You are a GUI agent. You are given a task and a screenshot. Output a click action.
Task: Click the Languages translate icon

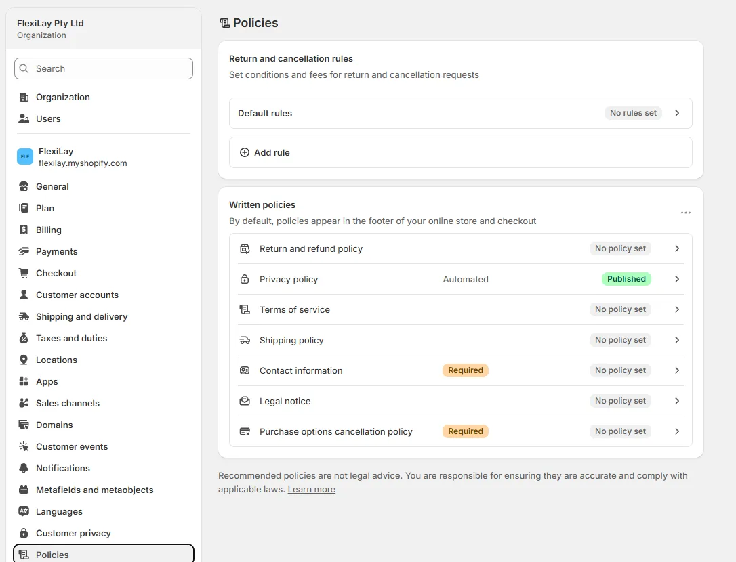(24, 511)
